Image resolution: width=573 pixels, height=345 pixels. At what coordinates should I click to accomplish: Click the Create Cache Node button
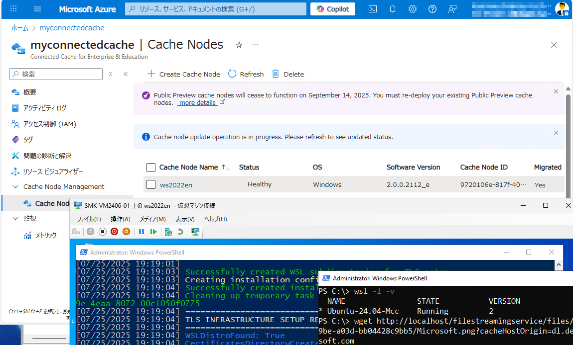coord(183,74)
